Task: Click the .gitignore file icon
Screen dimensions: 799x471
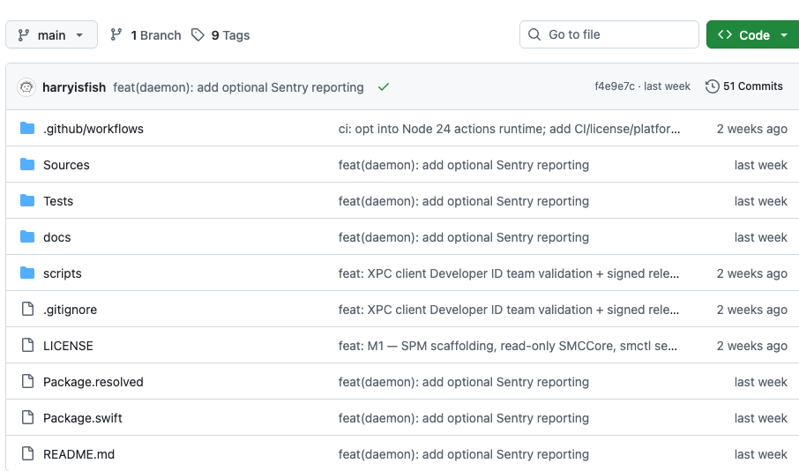Action: [27, 309]
